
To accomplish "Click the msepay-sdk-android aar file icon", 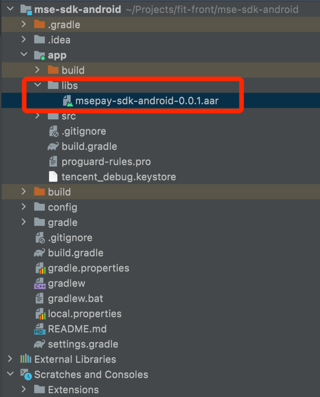I will tap(68, 101).
